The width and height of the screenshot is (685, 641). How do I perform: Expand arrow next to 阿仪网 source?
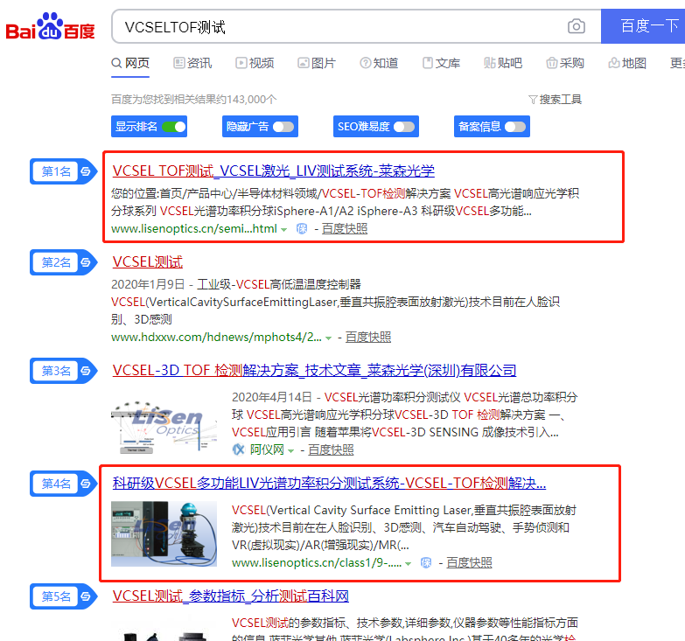[291, 450]
